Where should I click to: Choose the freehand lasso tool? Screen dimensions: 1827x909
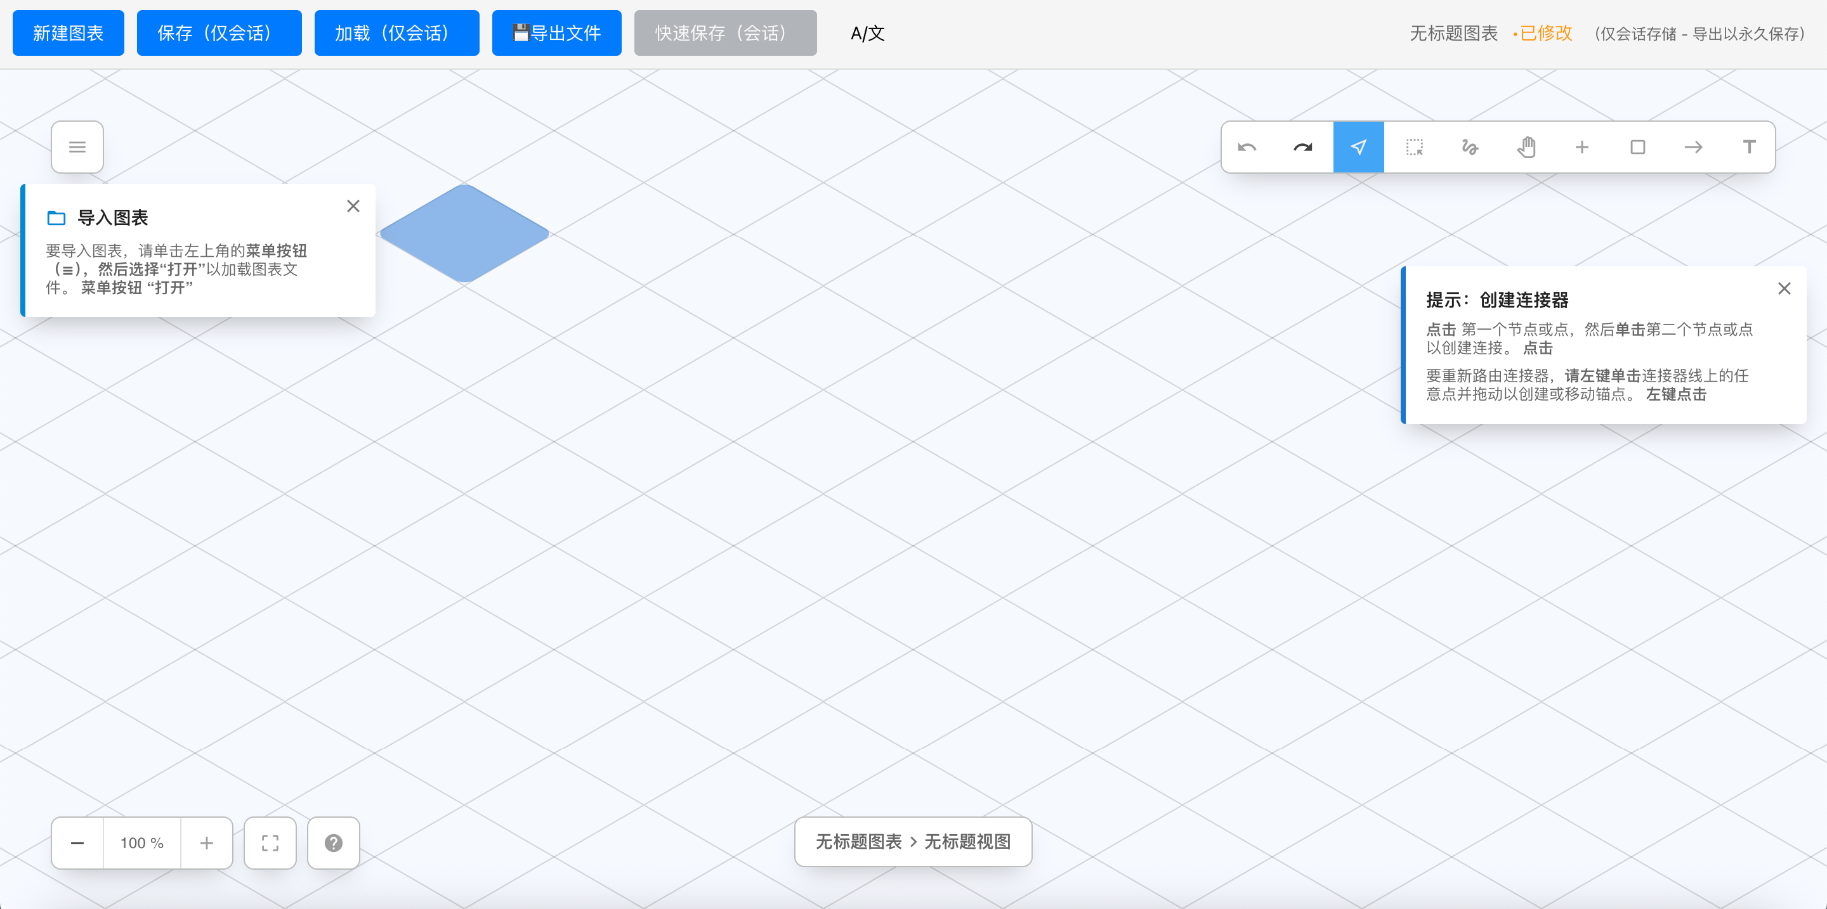pos(1470,147)
